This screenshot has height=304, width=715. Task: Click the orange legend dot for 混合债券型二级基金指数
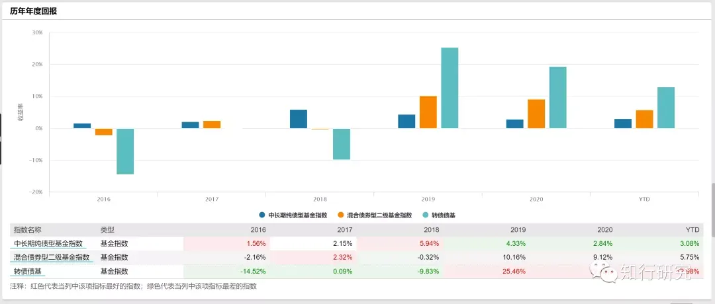tap(340, 215)
